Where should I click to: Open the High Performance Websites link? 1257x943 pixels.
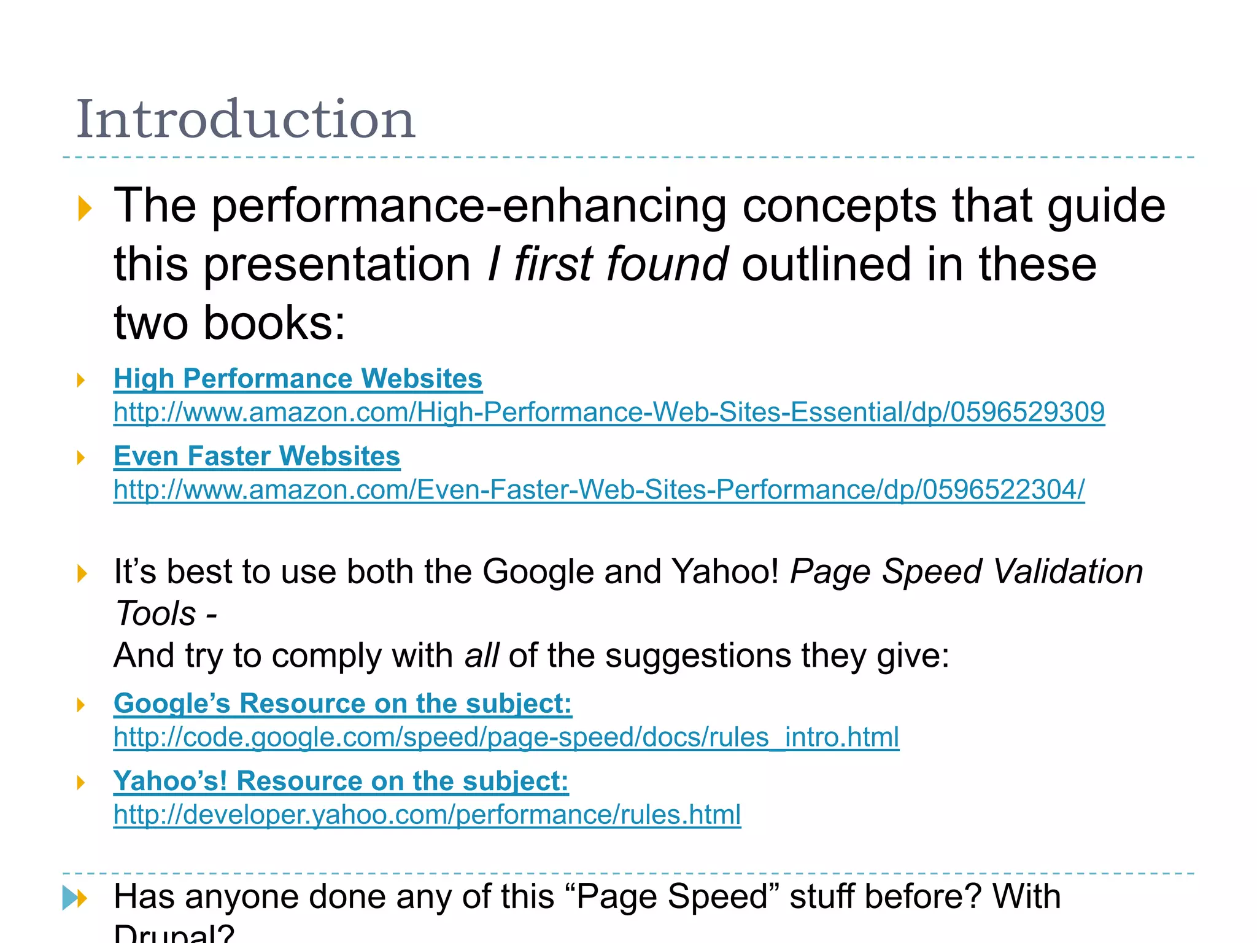pos(298,379)
